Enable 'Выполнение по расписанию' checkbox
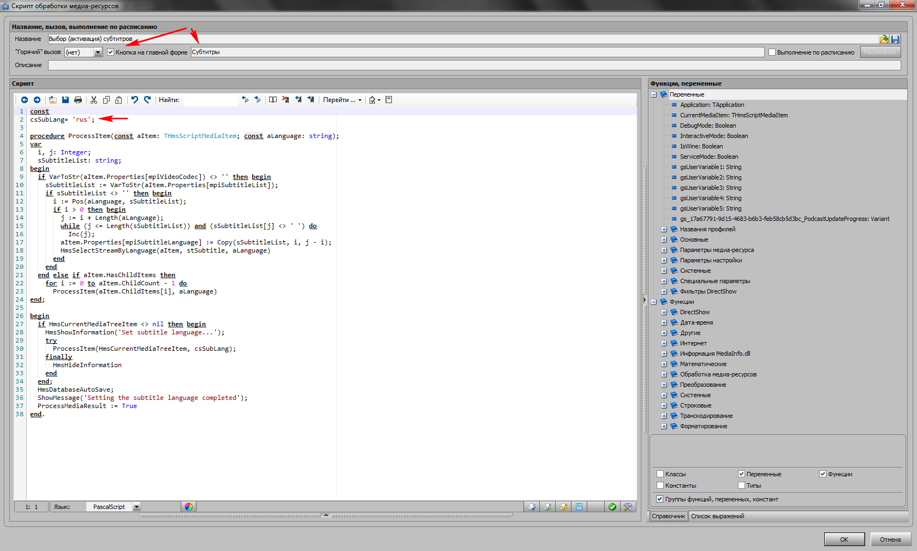The height and width of the screenshot is (551, 917). (772, 52)
